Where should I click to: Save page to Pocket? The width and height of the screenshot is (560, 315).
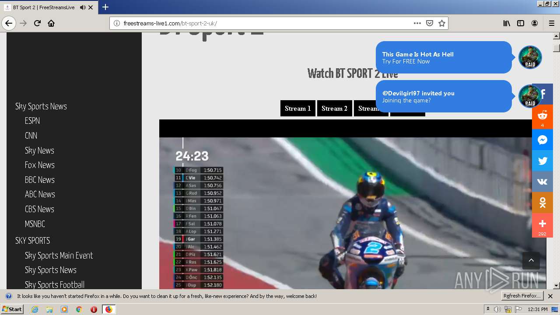click(430, 23)
